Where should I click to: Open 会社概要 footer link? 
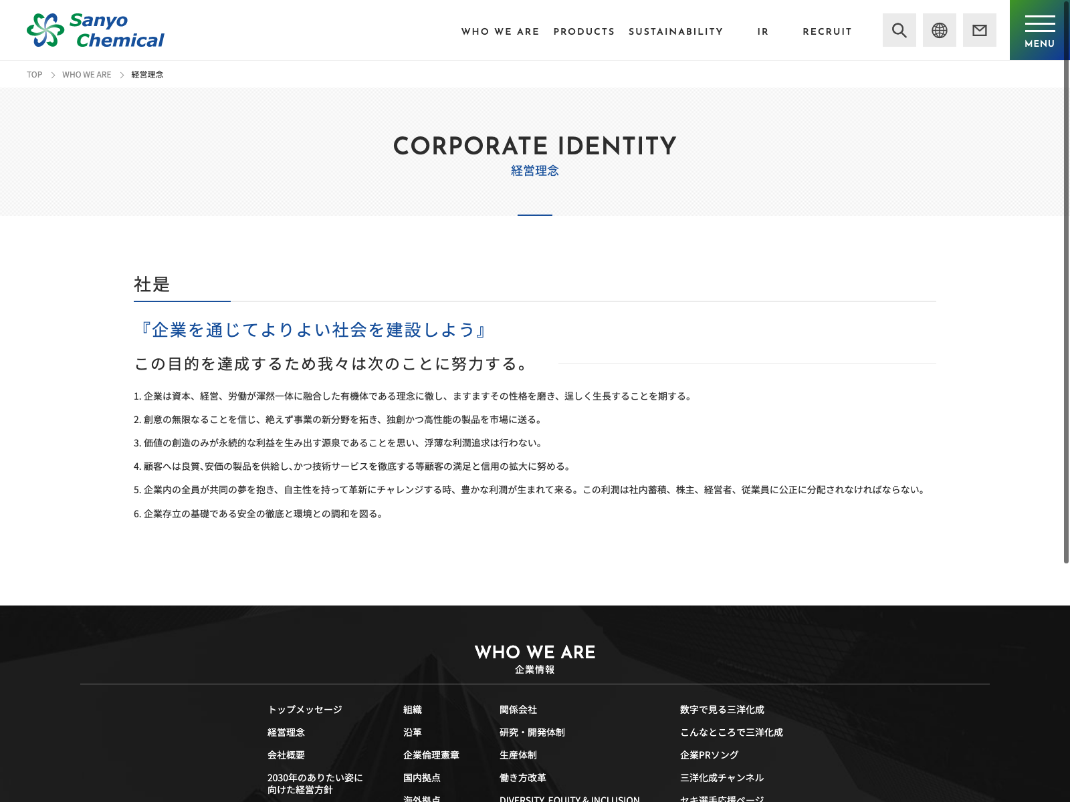pos(286,755)
